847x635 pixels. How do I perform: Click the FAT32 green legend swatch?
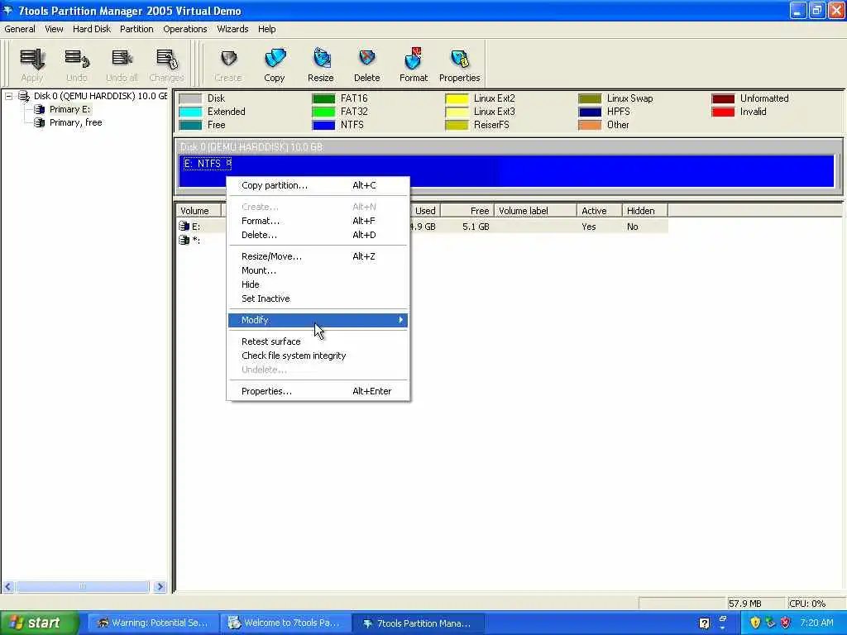[323, 112]
